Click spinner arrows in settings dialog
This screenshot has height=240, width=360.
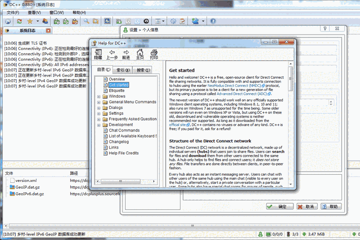(331, 103)
